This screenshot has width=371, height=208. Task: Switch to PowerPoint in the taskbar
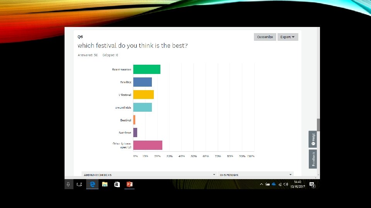click(129, 185)
